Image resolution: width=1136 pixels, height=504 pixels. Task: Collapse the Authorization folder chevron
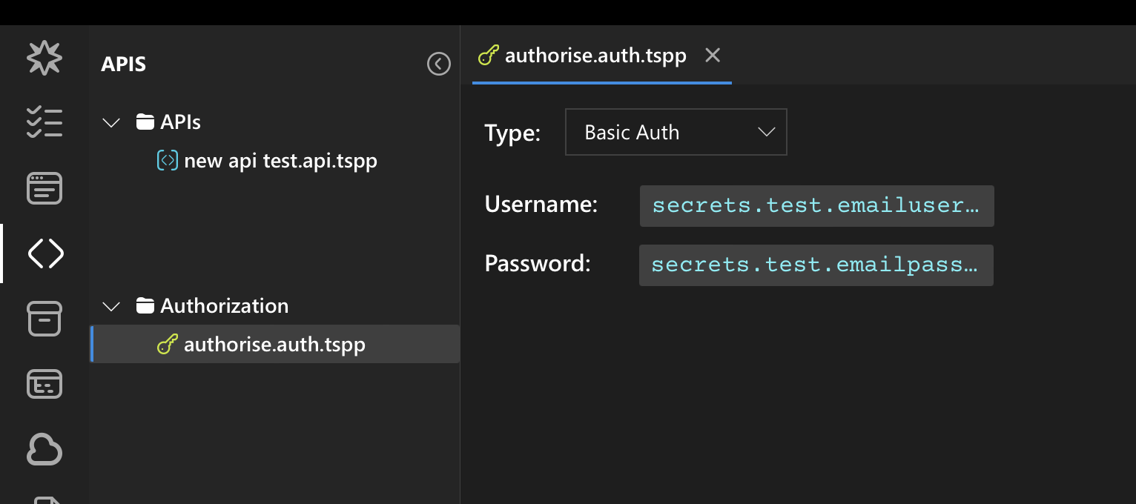coord(111,306)
